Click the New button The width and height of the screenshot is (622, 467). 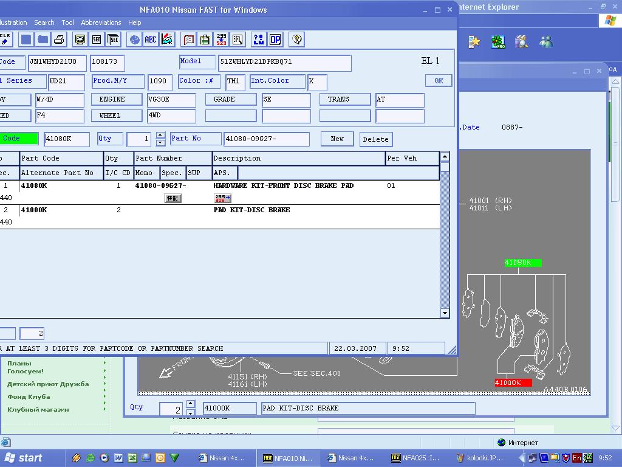337,139
